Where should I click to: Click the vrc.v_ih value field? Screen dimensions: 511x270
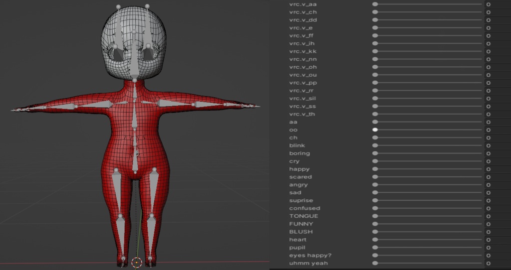pos(498,44)
